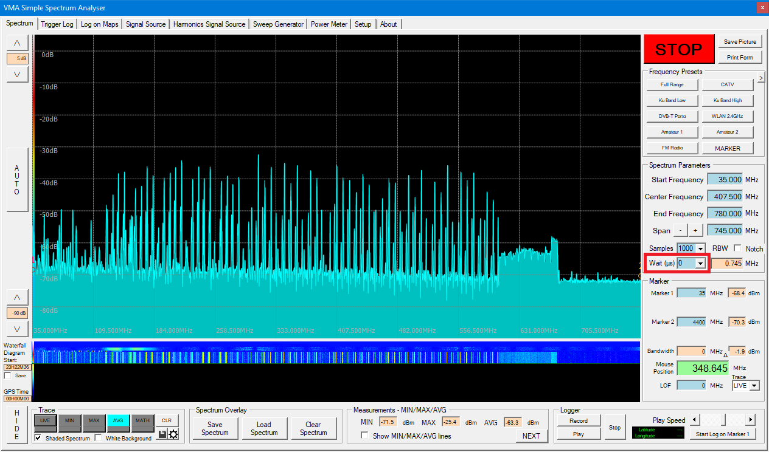Switch to the Sweep Generator tab

point(278,24)
